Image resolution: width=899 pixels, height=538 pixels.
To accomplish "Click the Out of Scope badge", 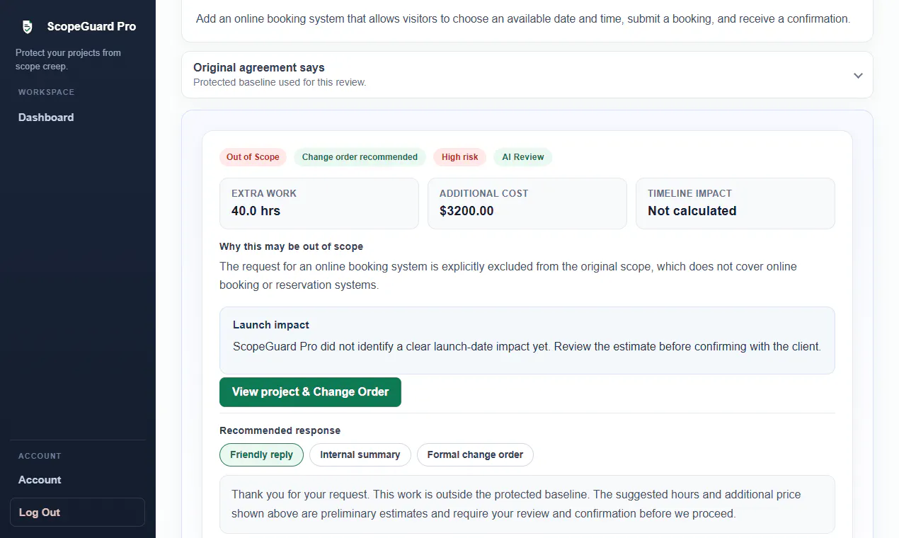I will click(253, 157).
